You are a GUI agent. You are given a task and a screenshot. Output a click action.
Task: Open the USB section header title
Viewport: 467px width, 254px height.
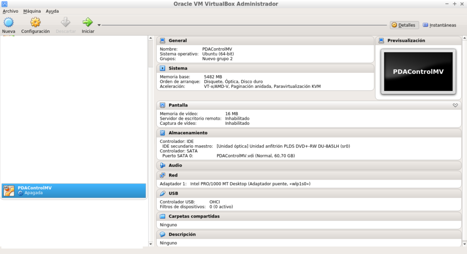coord(173,193)
